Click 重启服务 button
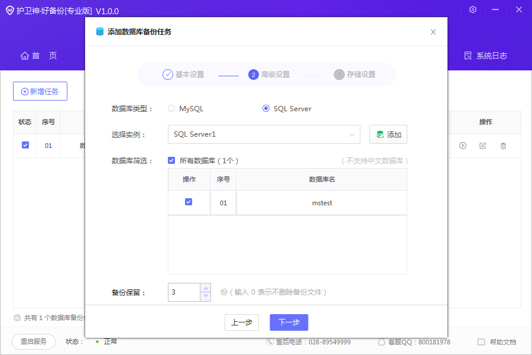This screenshot has width=532, height=355. click(x=34, y=341)
